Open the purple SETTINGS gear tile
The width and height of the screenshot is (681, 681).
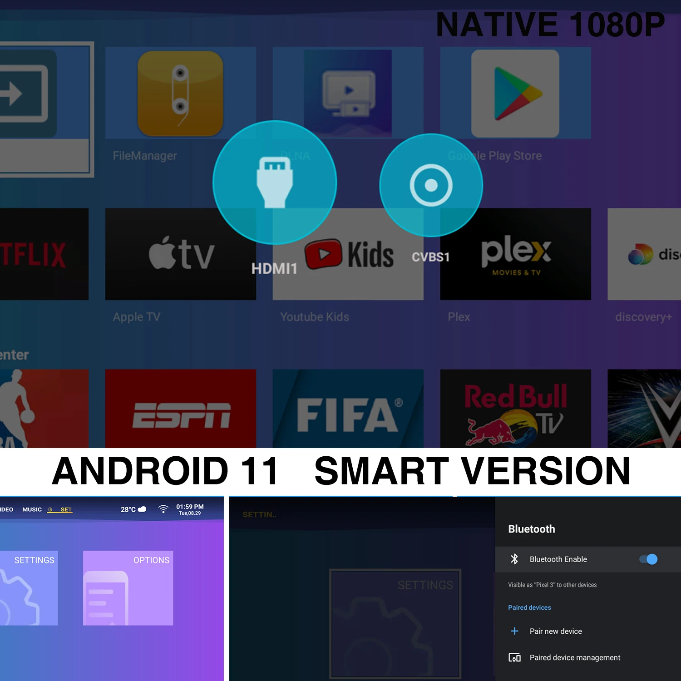28,588
